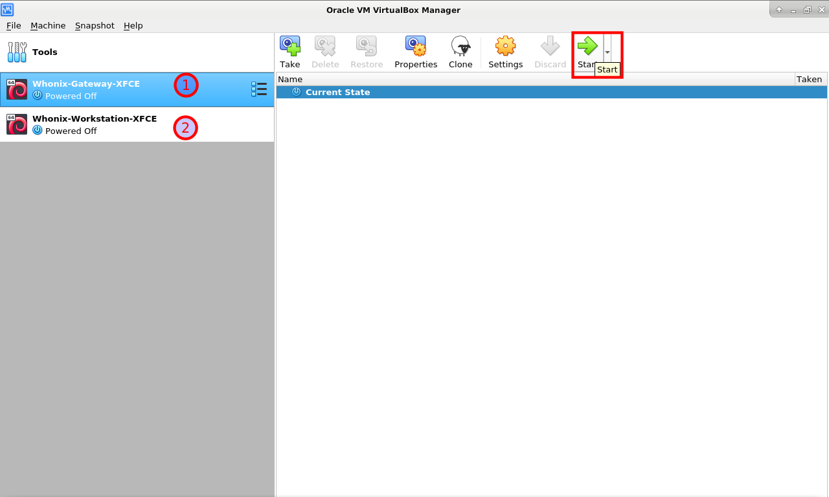This screenshot has height=497, width=829.
Task: Open snapshot Properties from the toolbar
Action: coord(415,47)
